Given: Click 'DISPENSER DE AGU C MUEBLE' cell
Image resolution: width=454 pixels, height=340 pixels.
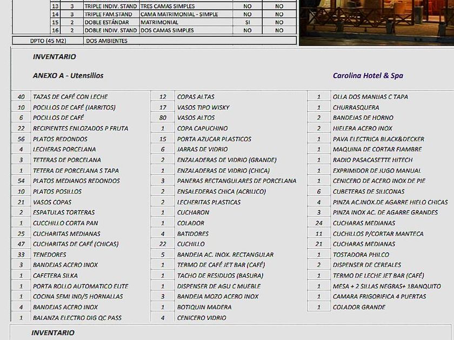Looking at the screenshot, I should pos(218,286).
